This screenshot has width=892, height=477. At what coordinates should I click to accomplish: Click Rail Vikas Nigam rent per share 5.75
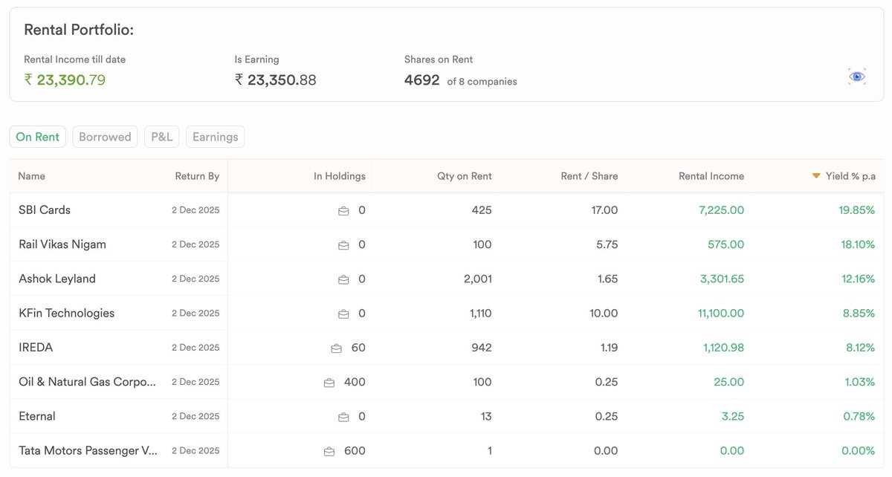click(606, 244)
